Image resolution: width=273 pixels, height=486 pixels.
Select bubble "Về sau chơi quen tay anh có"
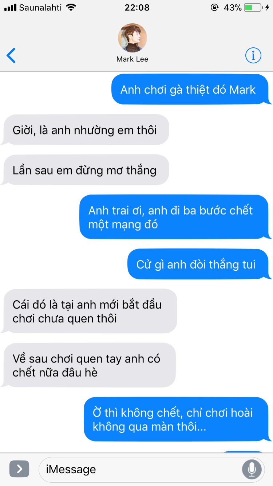[88, 365]
